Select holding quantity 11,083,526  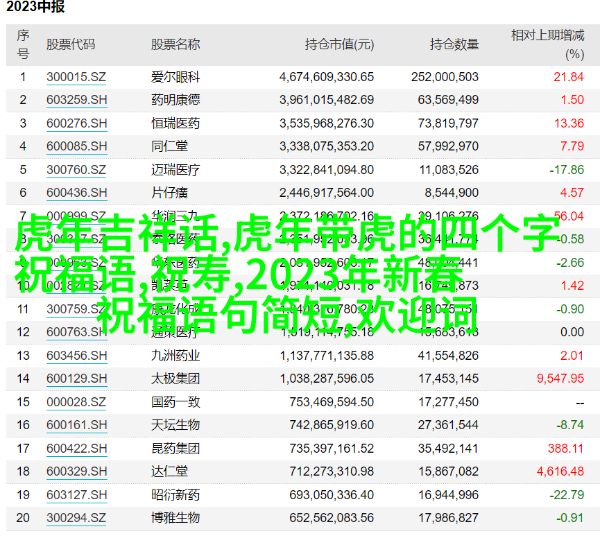449,170
